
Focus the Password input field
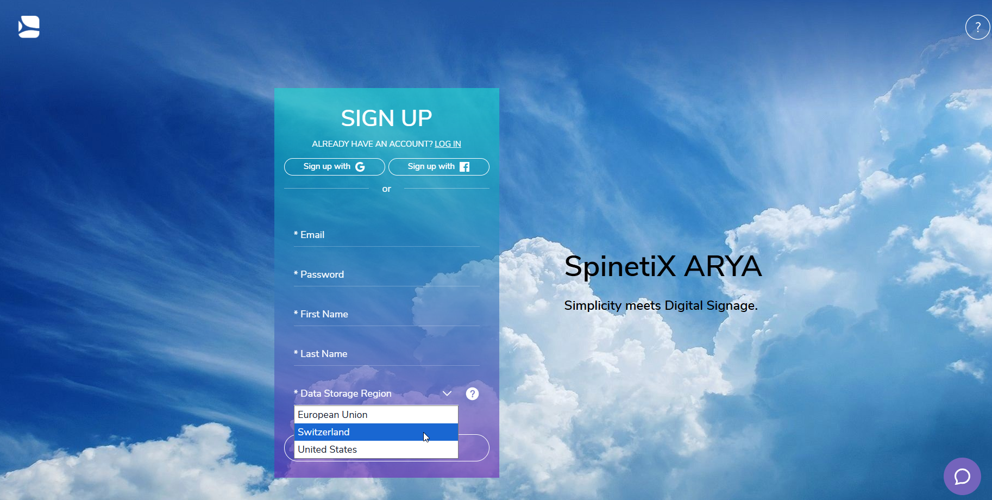click(386, 274)
